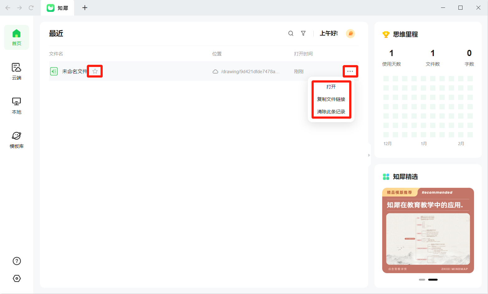Close the 知犀 window
Screen dimensions: 488x294
(x=478, y=8)
